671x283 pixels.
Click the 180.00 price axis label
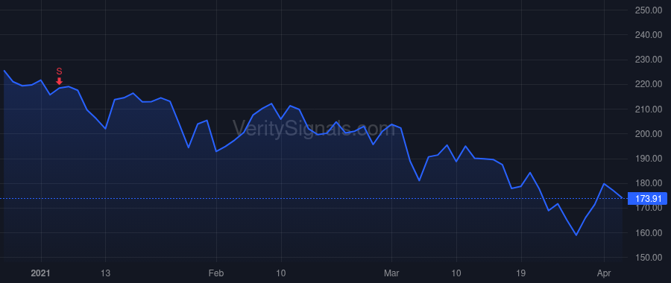tap(649, 183)
